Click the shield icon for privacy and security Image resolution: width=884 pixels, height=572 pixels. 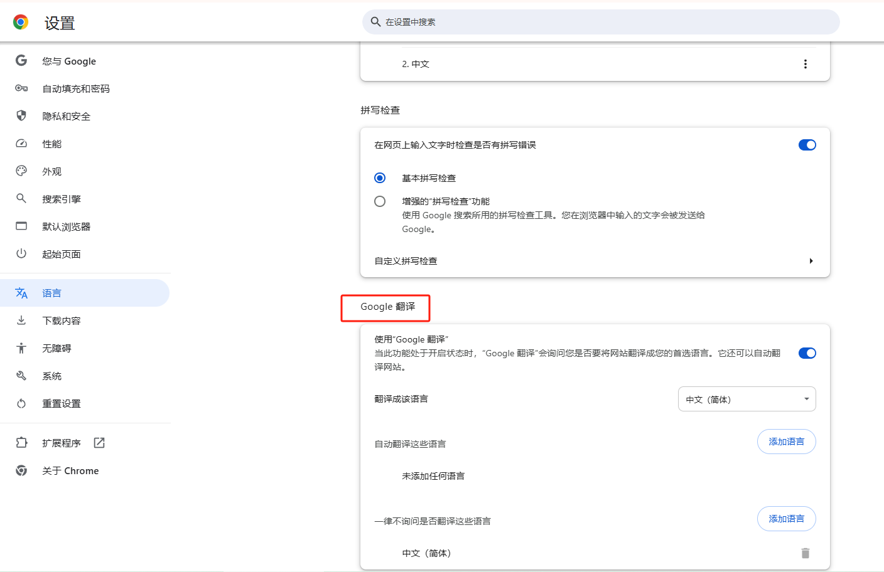click(x=21, y=116)
